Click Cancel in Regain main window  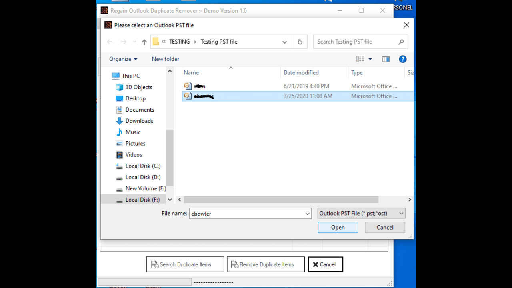click(326, 264)
